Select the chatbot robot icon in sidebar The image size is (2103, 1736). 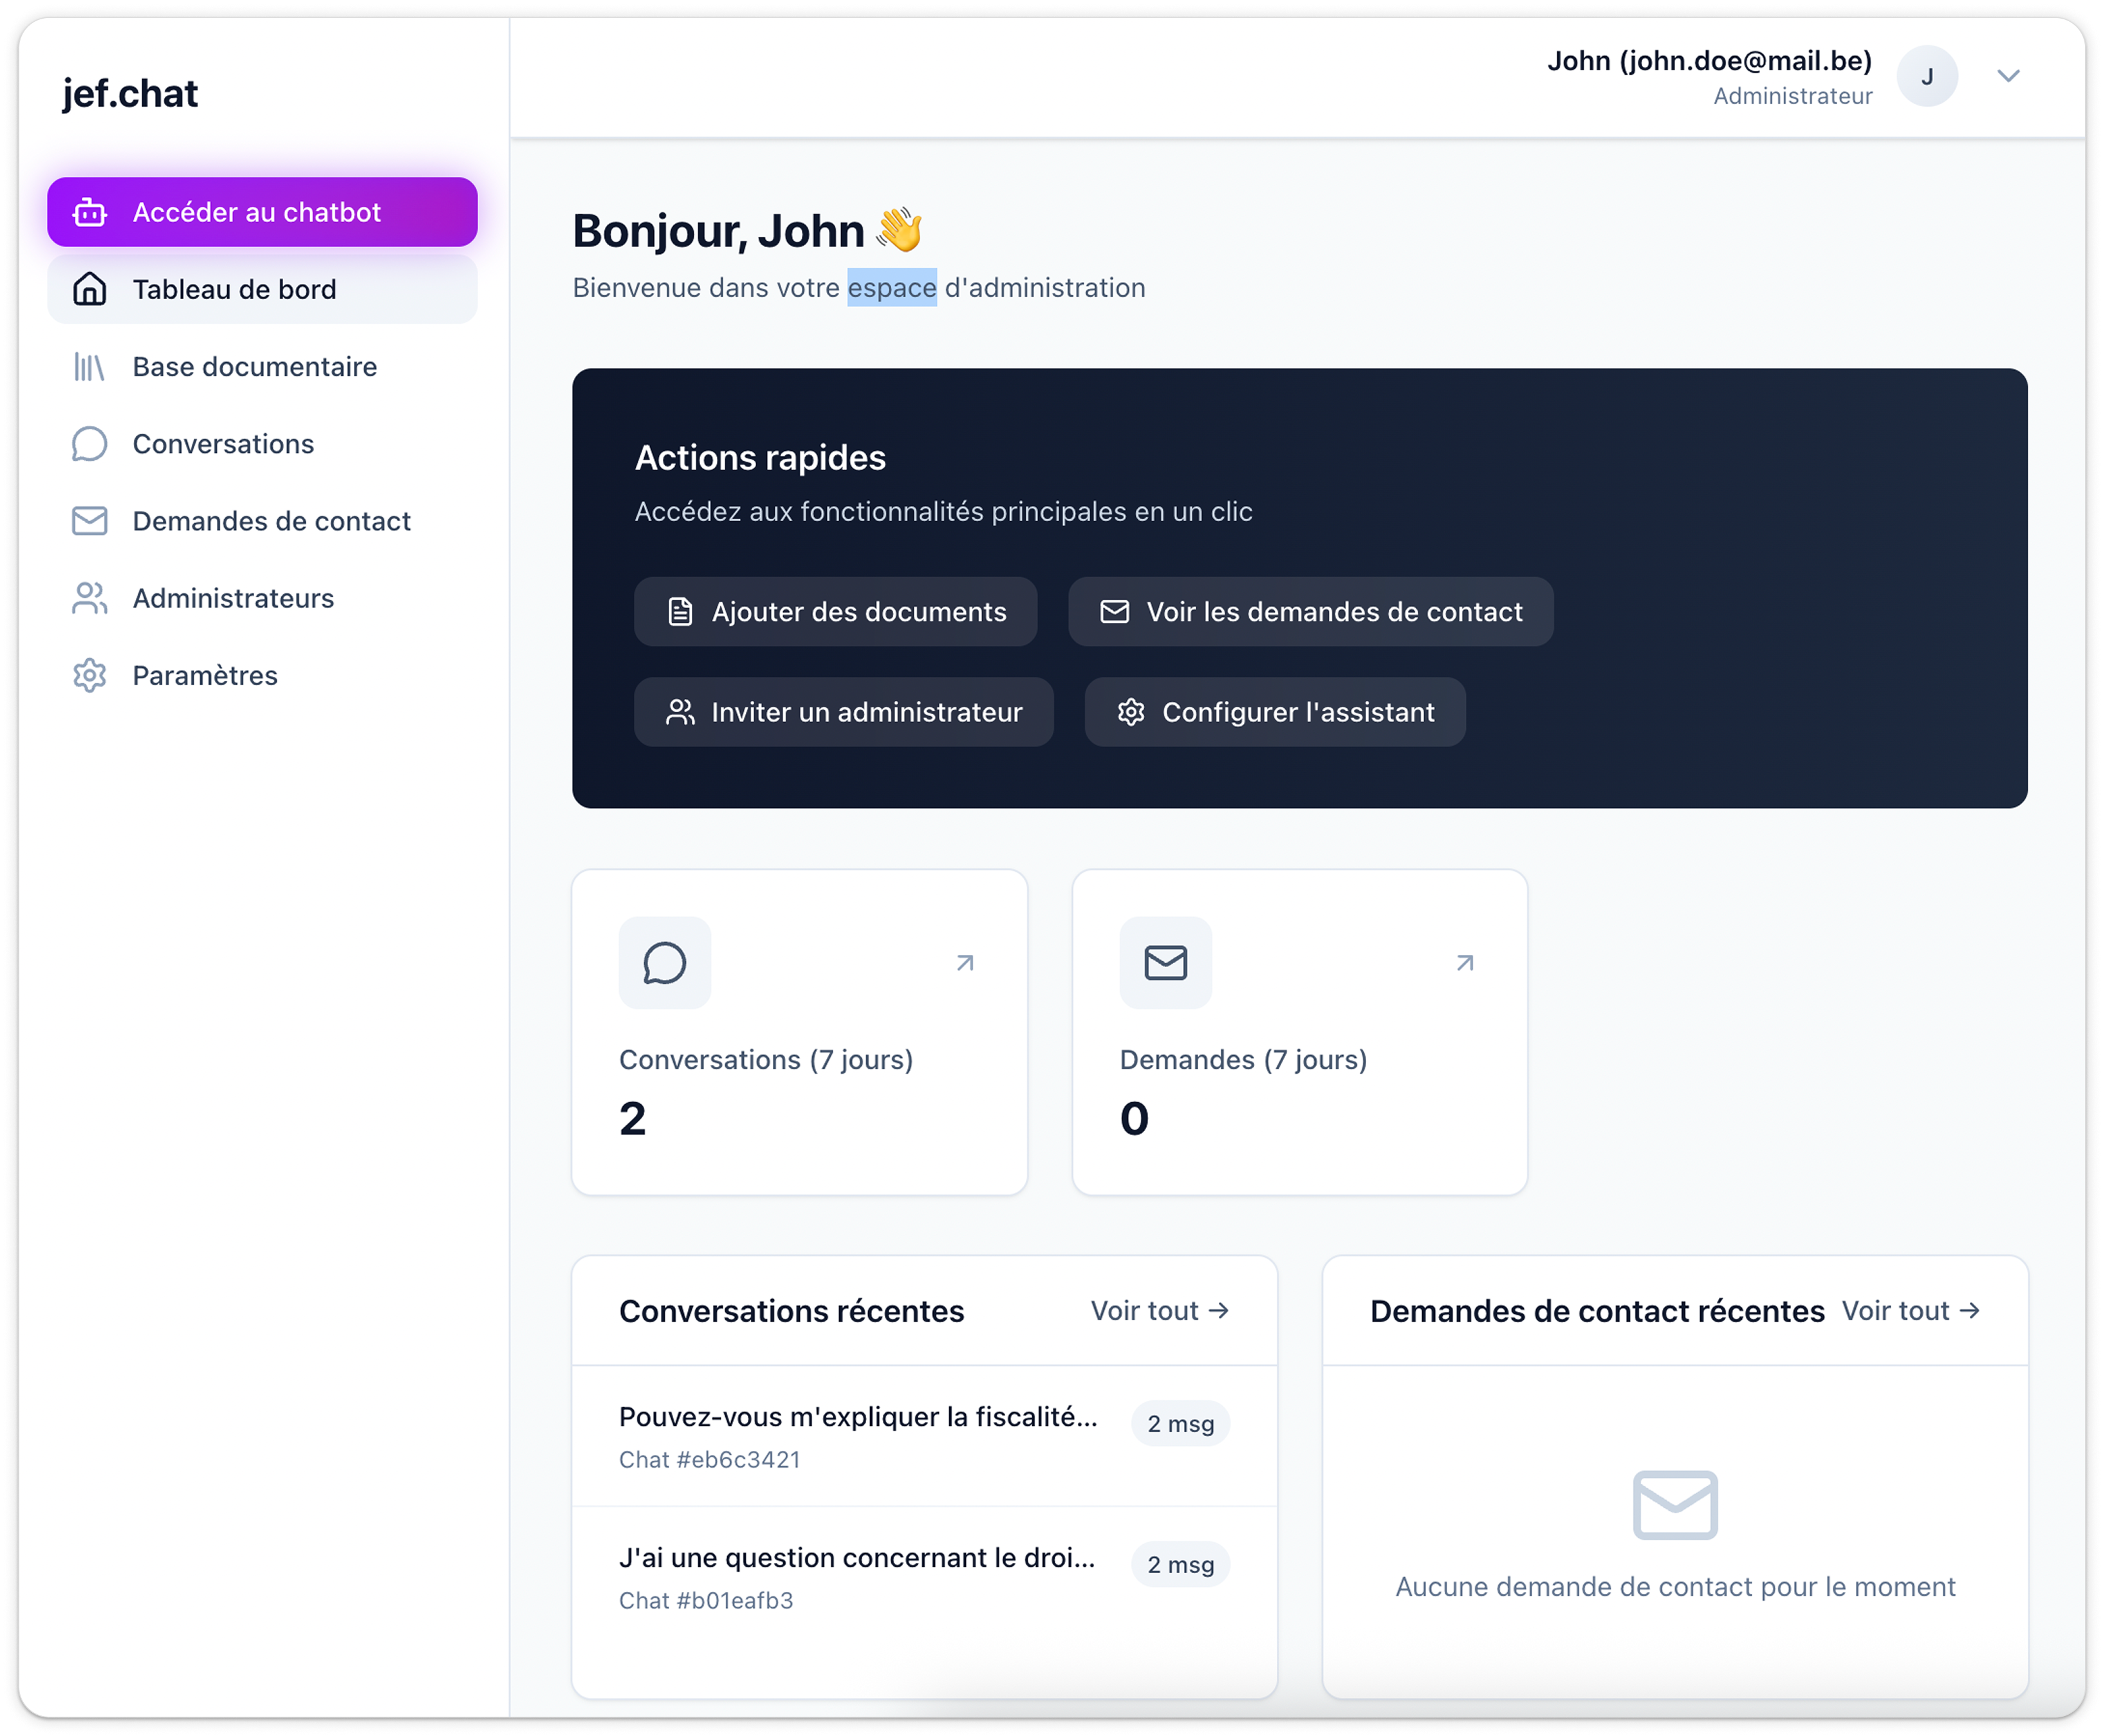click(90, 211)
